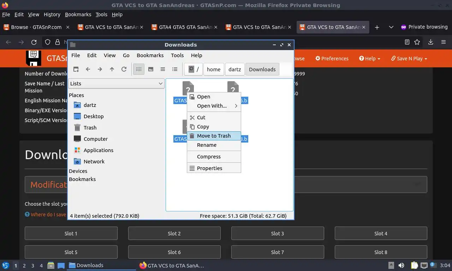Choose 'Properties' from the context menu

(x=214, y=168)
